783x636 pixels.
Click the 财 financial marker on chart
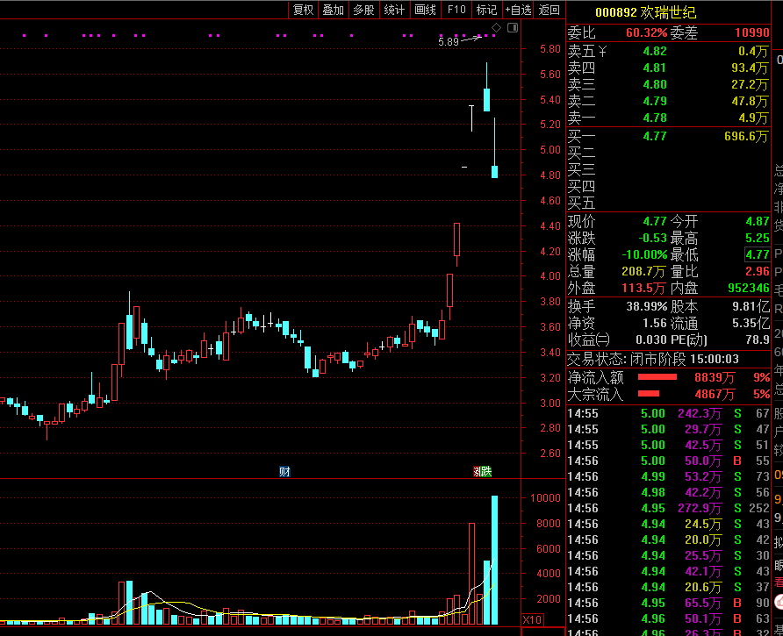(x=284, y=472)
